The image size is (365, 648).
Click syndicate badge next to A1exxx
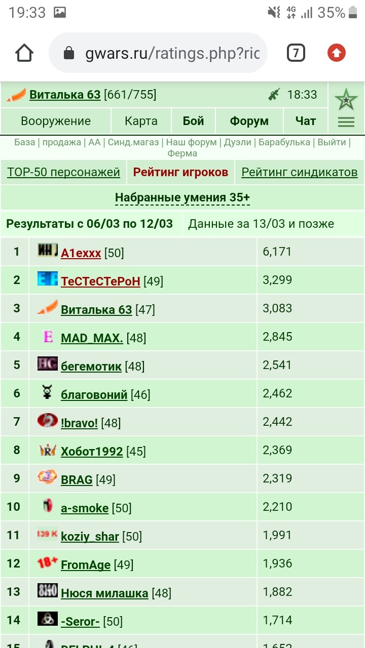pos(48,251)
